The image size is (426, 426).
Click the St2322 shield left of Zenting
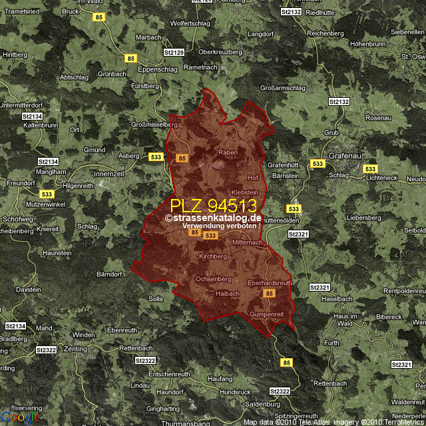coord(47,349)
